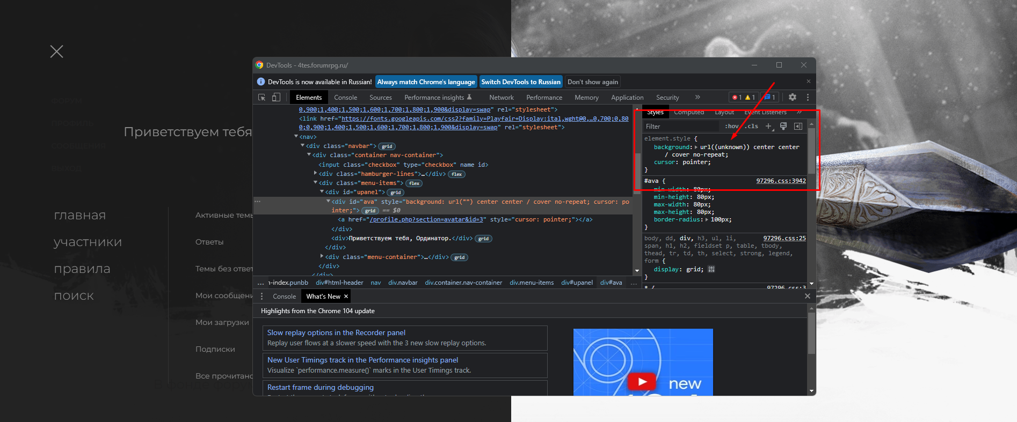Expand the hamburger-lines div node

pyautogui.click(x=316, y=173)
